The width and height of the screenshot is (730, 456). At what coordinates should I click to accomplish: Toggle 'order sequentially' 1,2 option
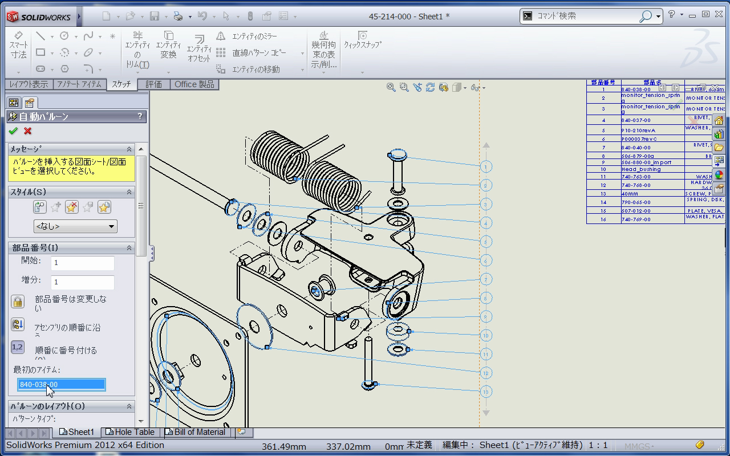click(18, 347)
